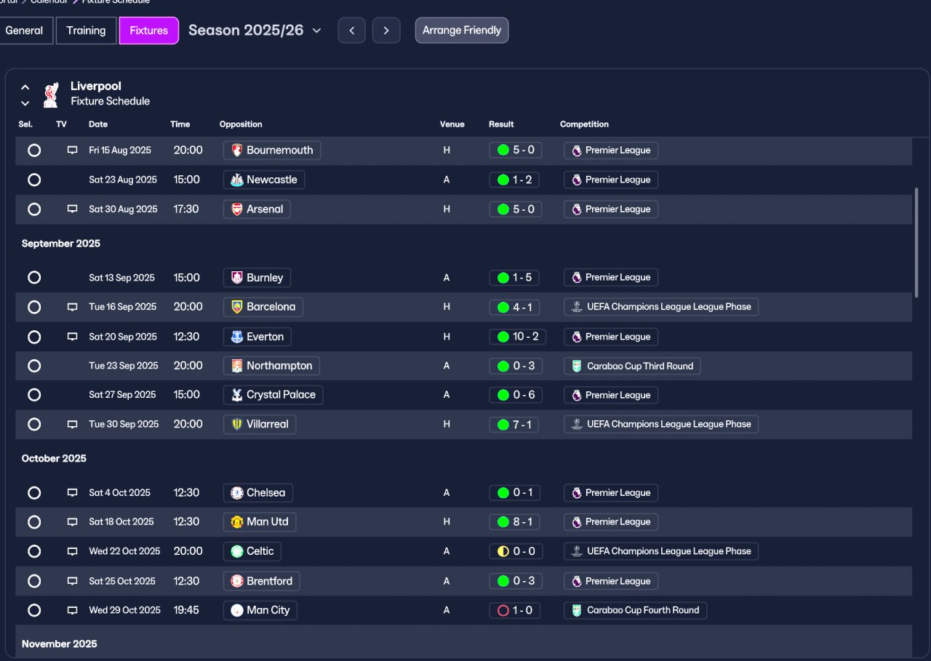
Task: Click TV icon in Celtic row
Action: tap(72, 551)
